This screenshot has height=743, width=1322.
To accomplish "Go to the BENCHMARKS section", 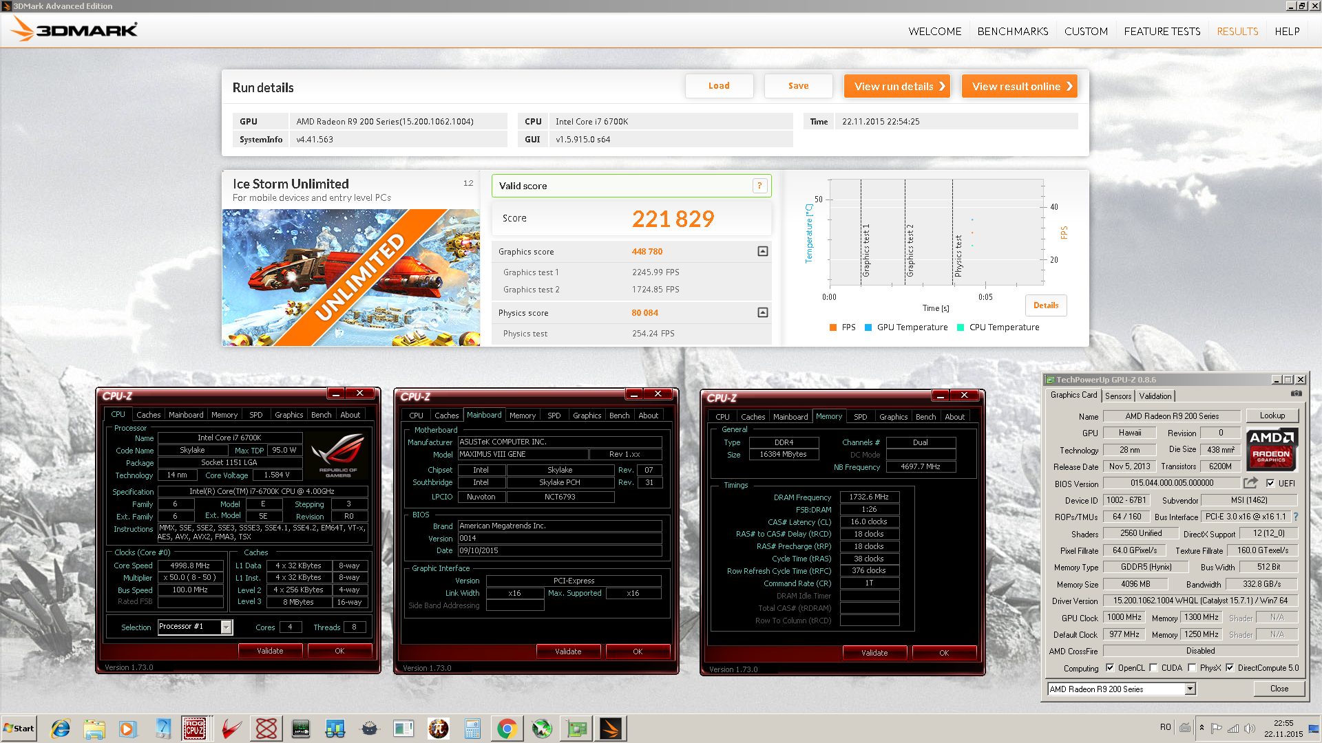I will click(1013, 32).
